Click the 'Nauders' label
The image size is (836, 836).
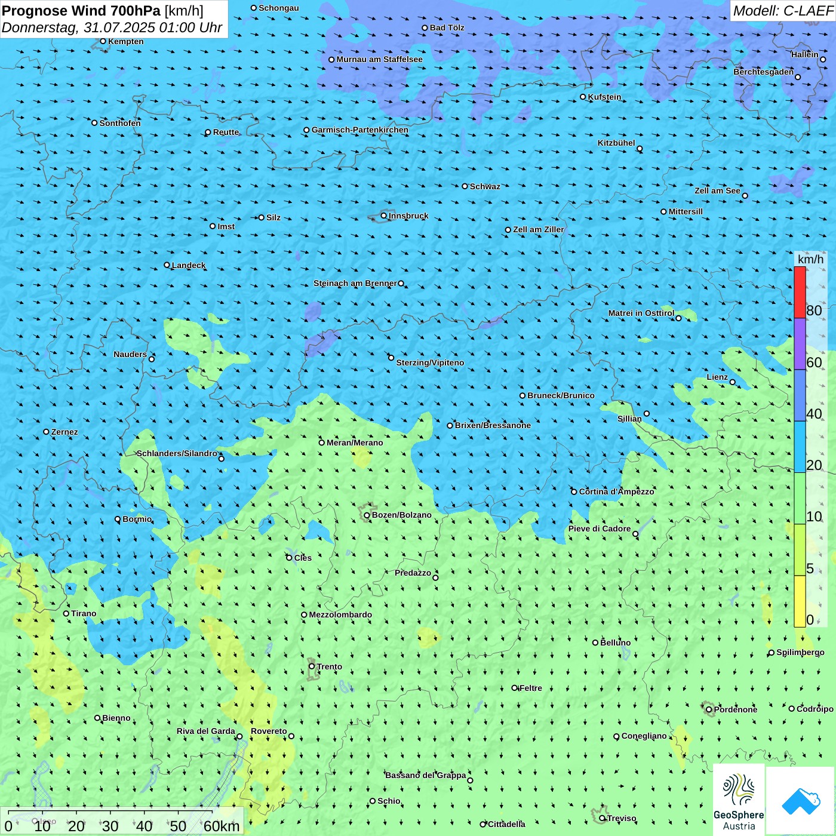130,354
